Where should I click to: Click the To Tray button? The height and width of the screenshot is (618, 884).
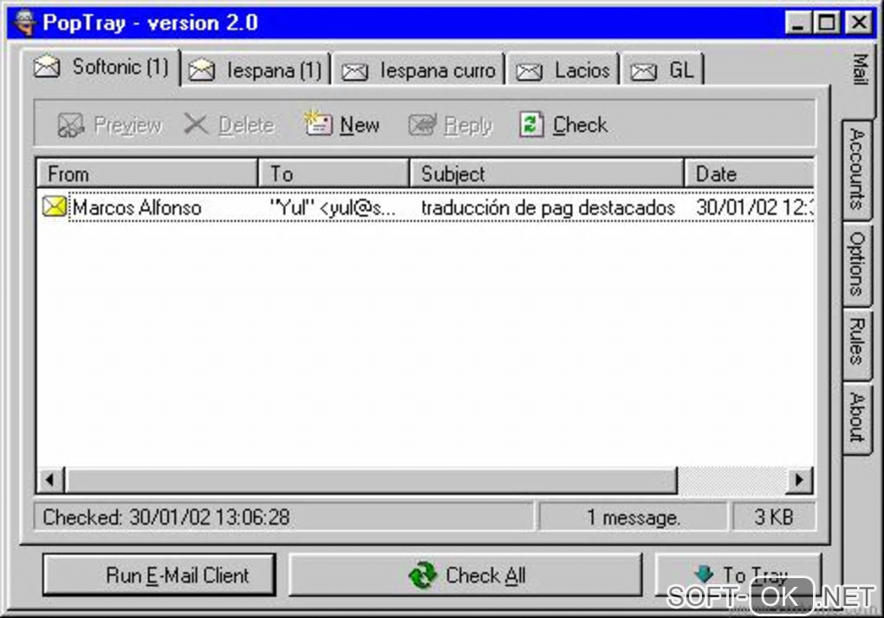tap(738, 576)
